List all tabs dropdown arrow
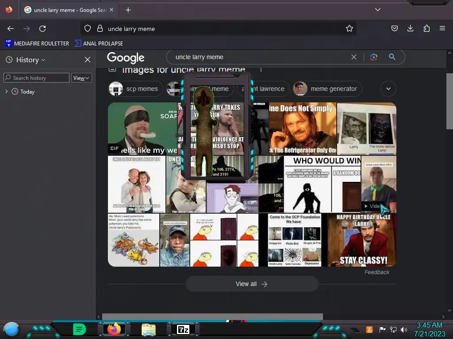Viewport: 453px width, 339px height. pos(378,10)
